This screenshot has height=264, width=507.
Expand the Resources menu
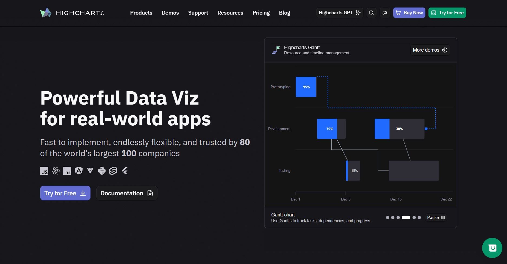(x=230, y=13)
